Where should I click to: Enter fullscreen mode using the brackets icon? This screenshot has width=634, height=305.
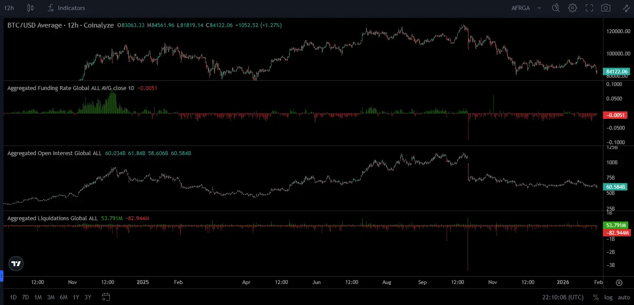(x=589, y=7)
